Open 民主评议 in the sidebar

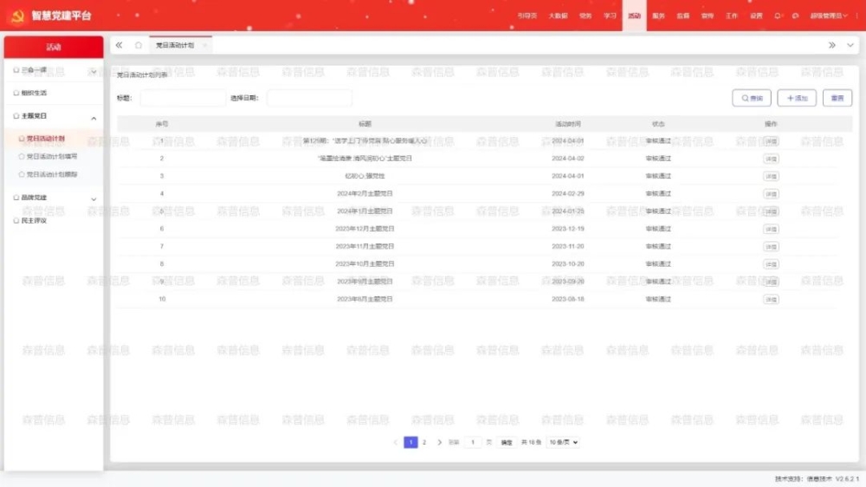click(54, 221)
